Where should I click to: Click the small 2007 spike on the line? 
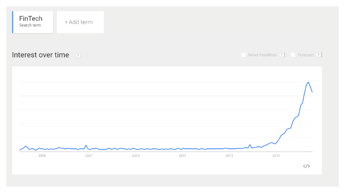coord(86,145)
